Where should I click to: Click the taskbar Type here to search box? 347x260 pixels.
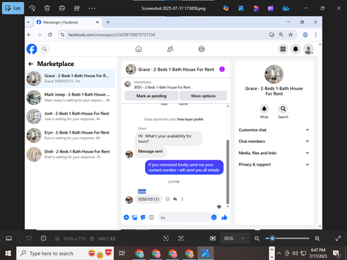[65, 253]
